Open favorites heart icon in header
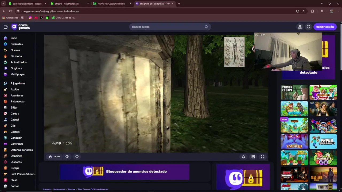 (308, 27)
